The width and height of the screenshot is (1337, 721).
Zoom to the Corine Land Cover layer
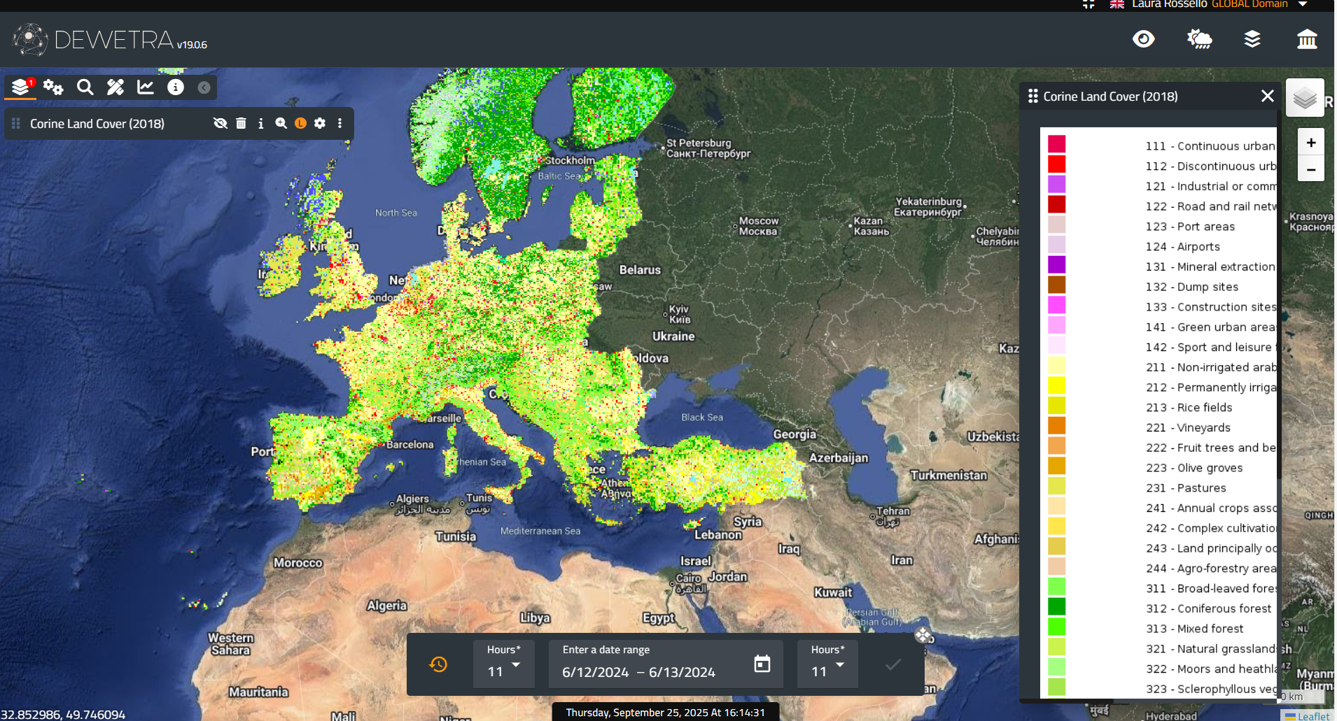click(x=281, y=123)
